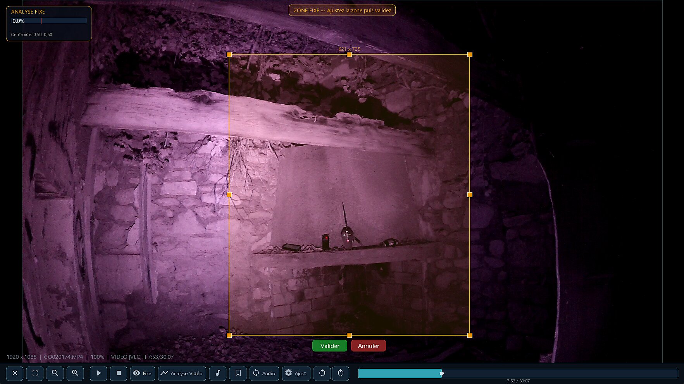Toggle the Audio loop option
684x384 pixels.
click(x=264, y=373)
